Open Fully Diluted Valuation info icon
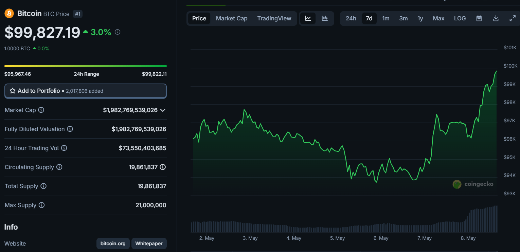The width and height of the screenshot is (520, 252). coord(70,129)
